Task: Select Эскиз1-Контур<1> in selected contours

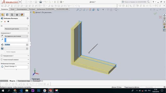Action: [11, 66]
